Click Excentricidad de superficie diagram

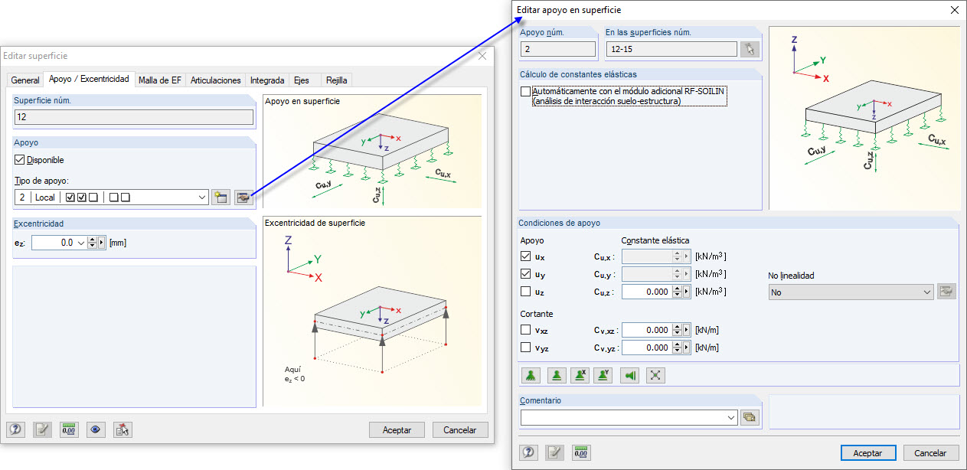pyautogui.click(x=372, y=311)
